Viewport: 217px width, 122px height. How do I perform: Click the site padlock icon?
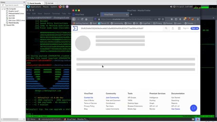point(99,19)
